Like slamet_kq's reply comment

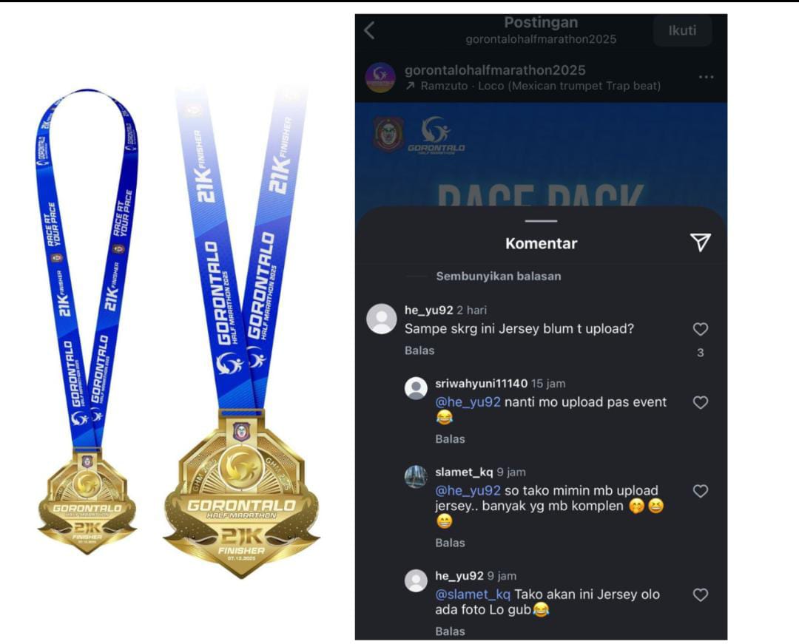(700, 491)
